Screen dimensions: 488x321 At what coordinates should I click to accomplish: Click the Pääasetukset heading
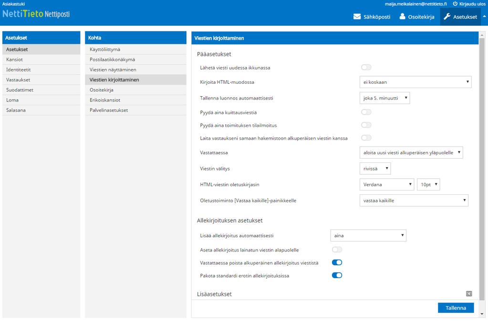coord(214,54)
